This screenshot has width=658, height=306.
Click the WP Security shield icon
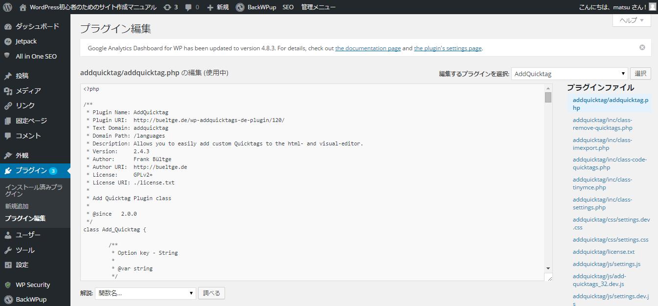point(8,285)
